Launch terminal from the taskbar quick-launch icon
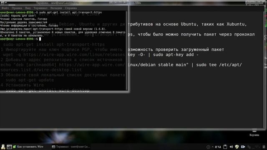Viewport: 267px width, 150px height. (9, 147)
